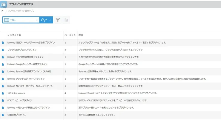Open record details for kintone 関連フィールドデータ一括取得プラグイン
This screenshot has width=221, height=120.
[x=3, y=43]
